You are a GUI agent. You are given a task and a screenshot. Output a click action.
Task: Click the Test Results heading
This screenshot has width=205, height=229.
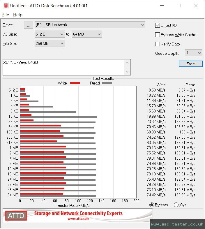pos(103,78)
